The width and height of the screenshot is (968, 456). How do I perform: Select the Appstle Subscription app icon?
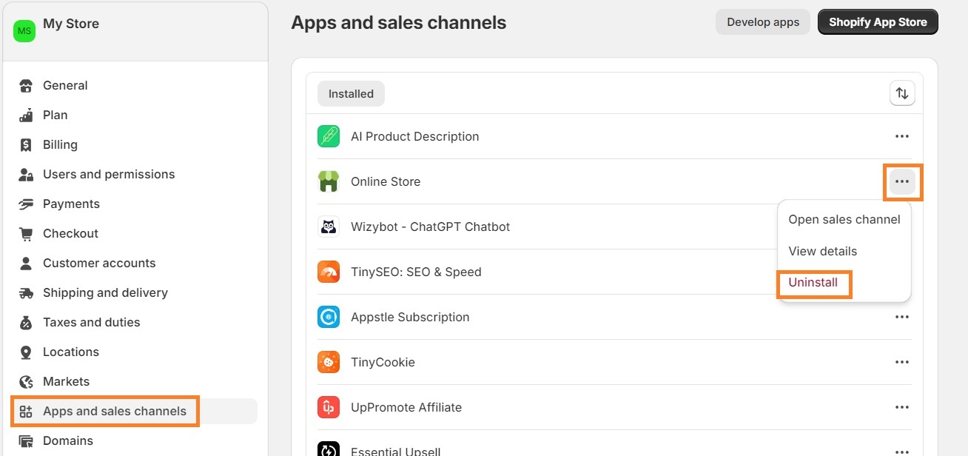tap(328, 317)
